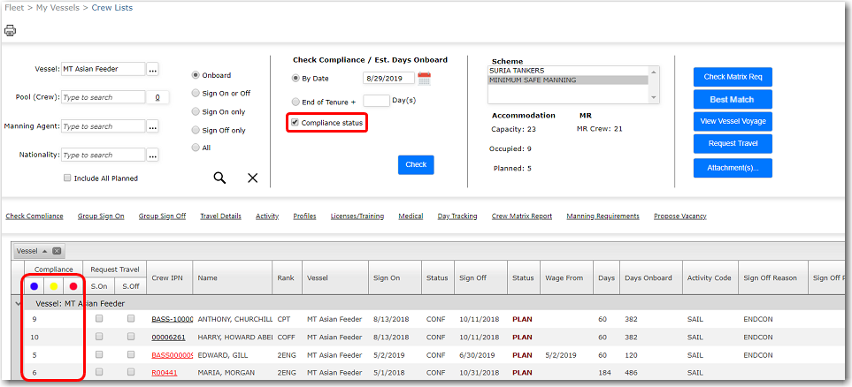
Task: Collapse the MT Asian Feeder vessel group
Action: pyautogui.click(x=18, y=303)
